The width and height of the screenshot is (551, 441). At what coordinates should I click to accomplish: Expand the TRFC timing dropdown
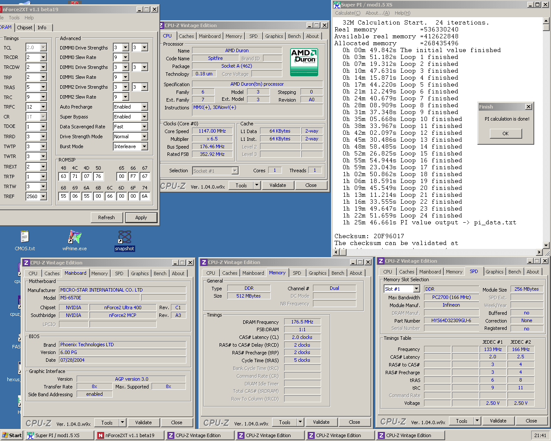pyautogui.click(x=43, y=107)
